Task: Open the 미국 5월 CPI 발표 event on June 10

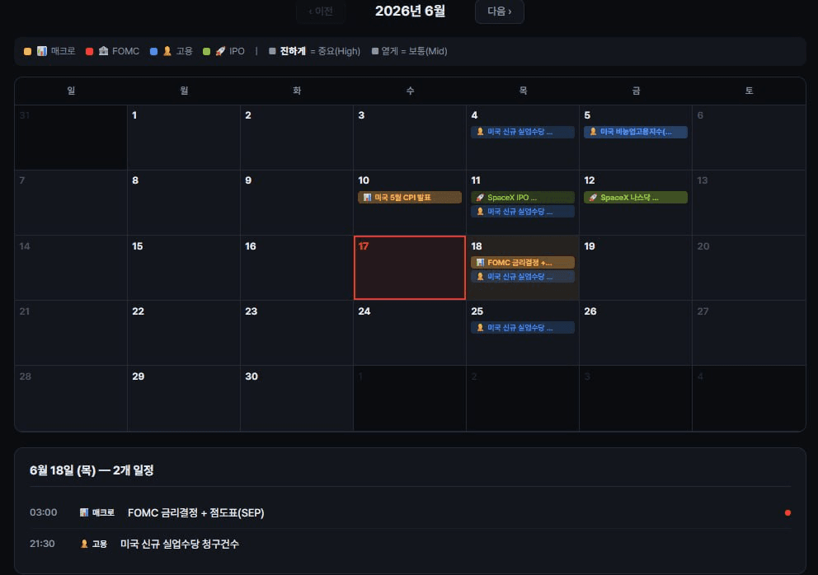Action: click(410, 198)
